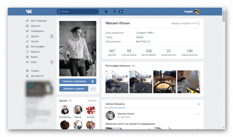Screen dimensions: 233x137
Task: Go to Сообщения in the sidebar
Action: pos(37,31)
